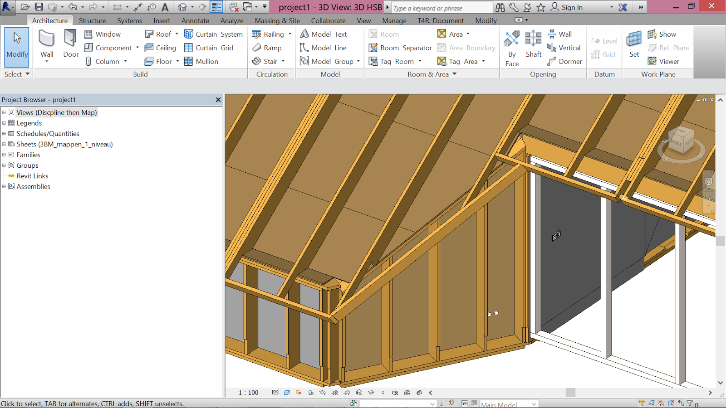Select Revit Links in Project Browser
This screenshot has height=408, width=726.
pos(32,176)
